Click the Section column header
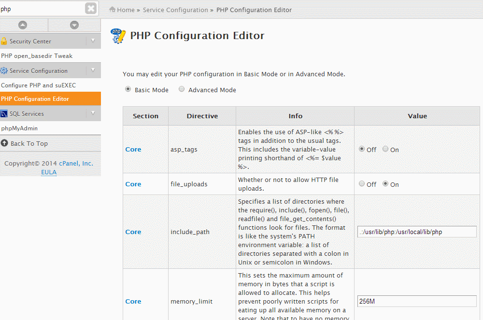This screenshot has width=483, height=320. click(x=146, y=116)
